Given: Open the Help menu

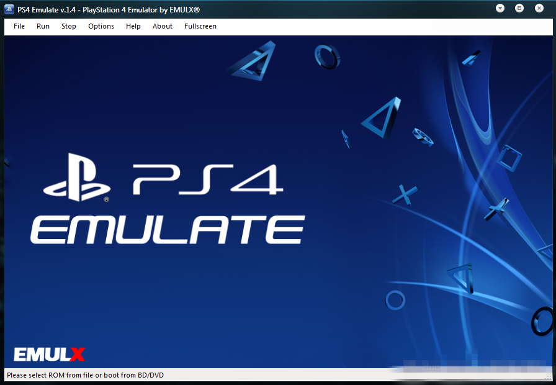Looking at the screenshot, I should pyautogui.click(x=133, y=26).
